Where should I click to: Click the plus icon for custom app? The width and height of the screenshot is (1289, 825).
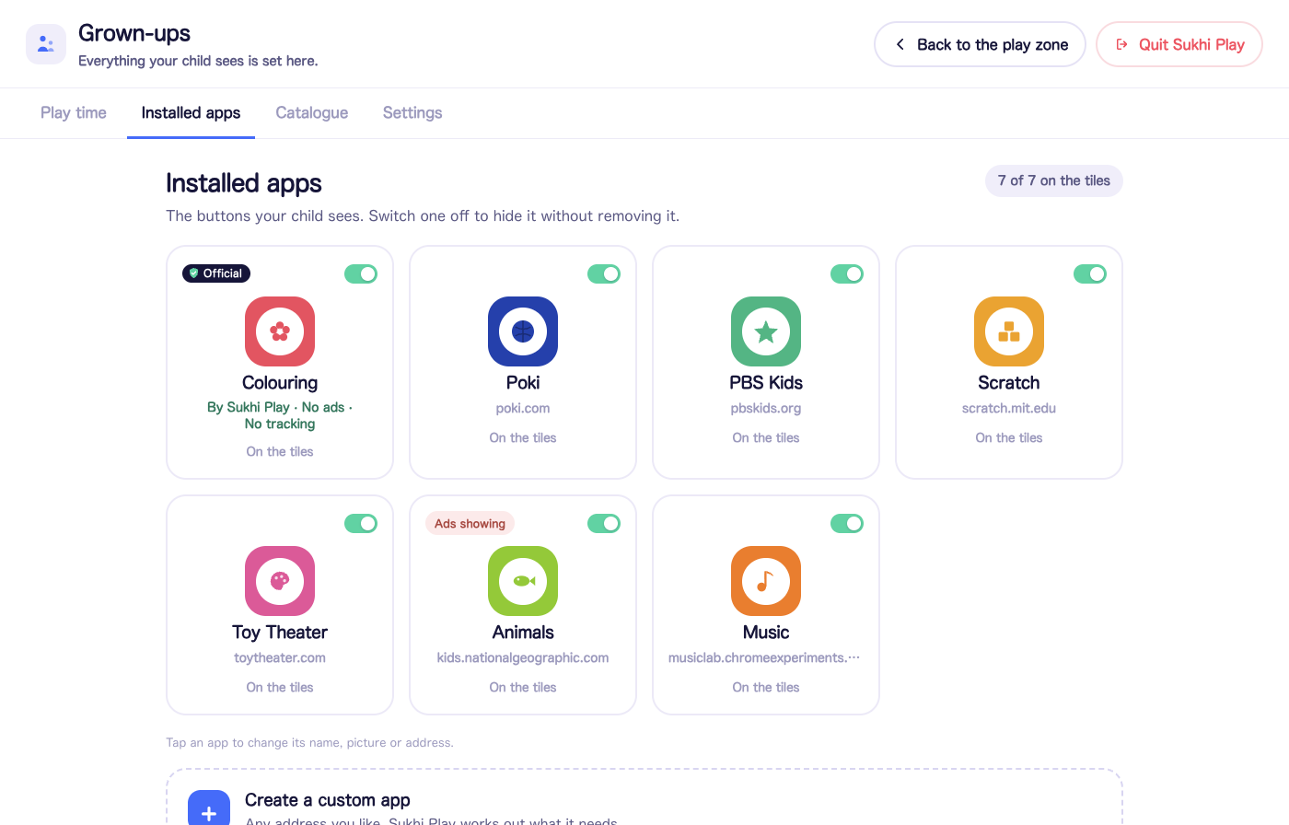click(209, 811)
